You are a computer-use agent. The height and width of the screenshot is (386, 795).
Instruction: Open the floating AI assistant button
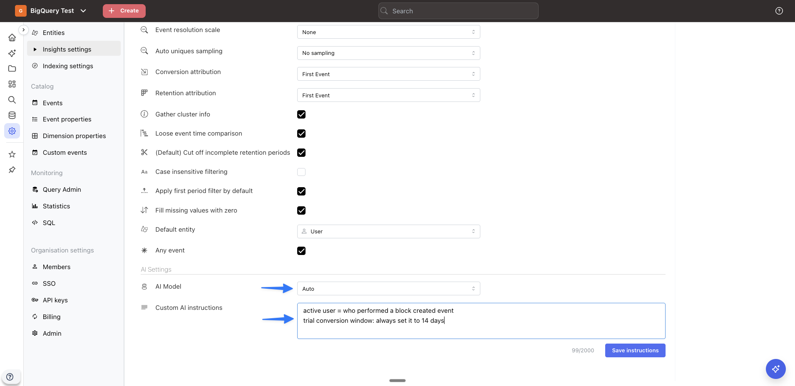(x=775, y=369)
